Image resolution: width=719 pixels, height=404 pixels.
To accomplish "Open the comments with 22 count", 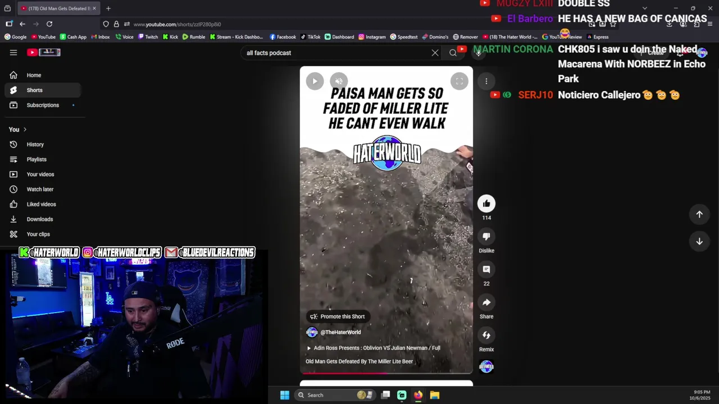I will (486, 269).
